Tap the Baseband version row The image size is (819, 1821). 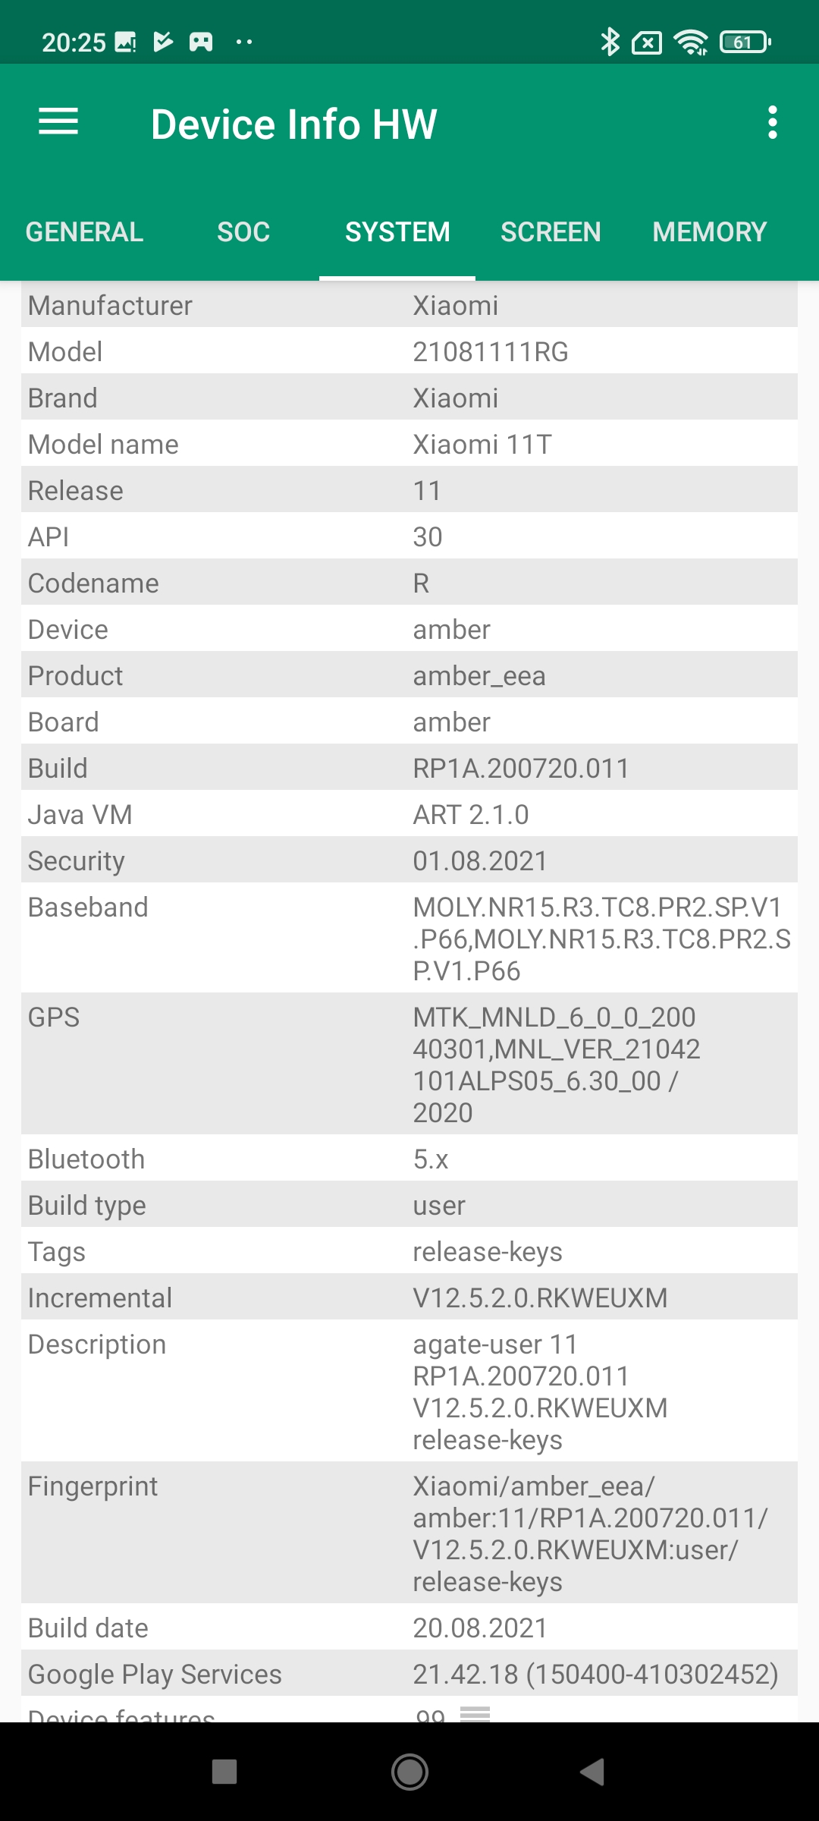pos(409,939)
